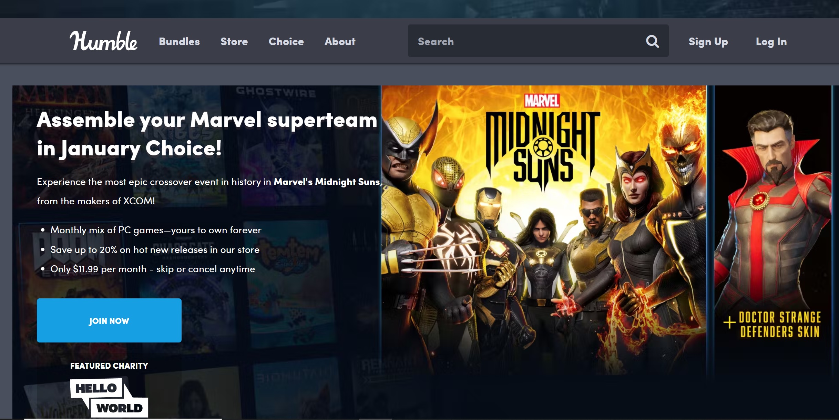The height and width of the screenshot is (420, 839).
Task: Click the search magnifier icon
Action: [652, 41]
